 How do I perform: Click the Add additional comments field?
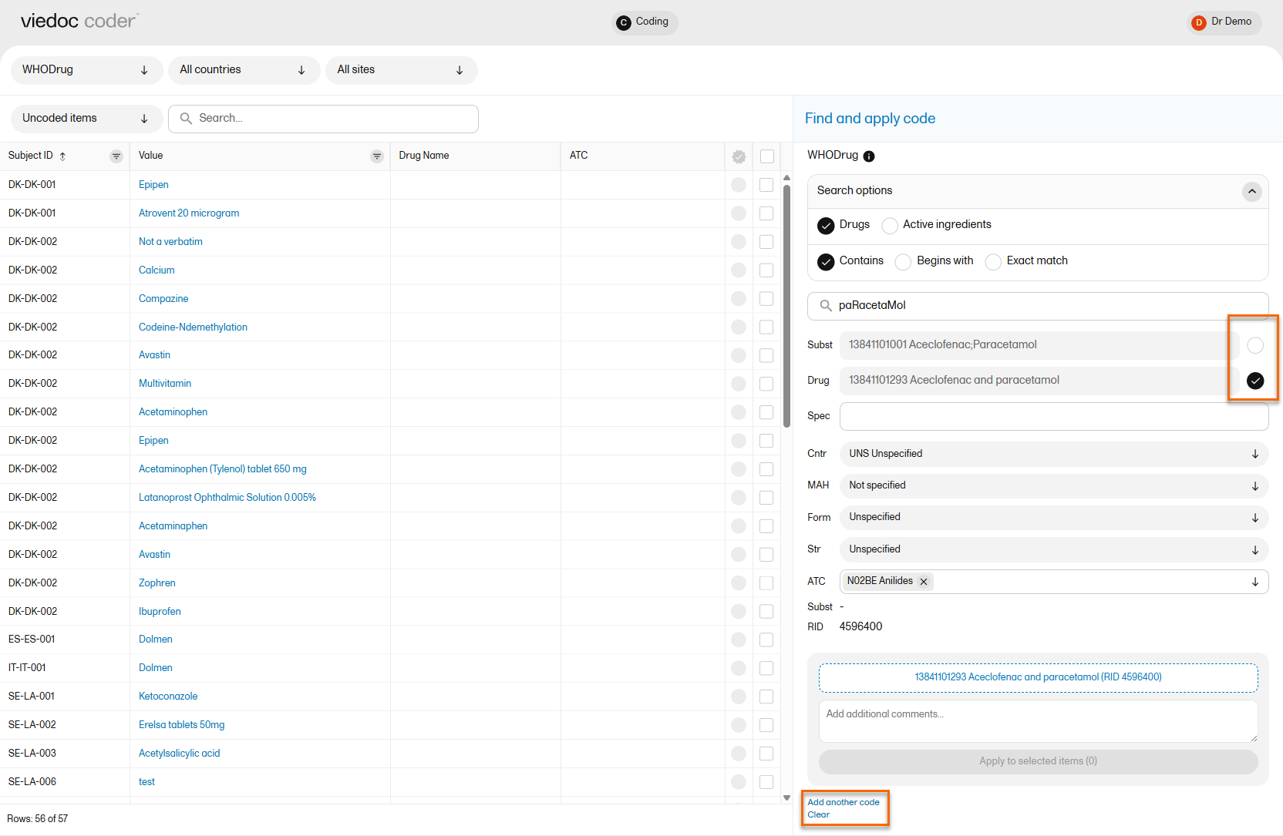tap(1037, 720)
